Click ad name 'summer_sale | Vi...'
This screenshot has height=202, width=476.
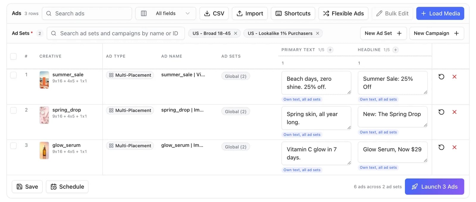click(x=183, y=75)
